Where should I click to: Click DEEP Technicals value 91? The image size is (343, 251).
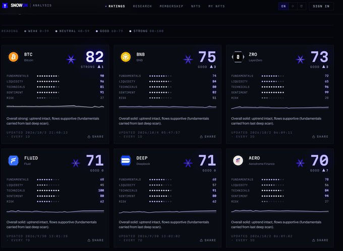214,191
